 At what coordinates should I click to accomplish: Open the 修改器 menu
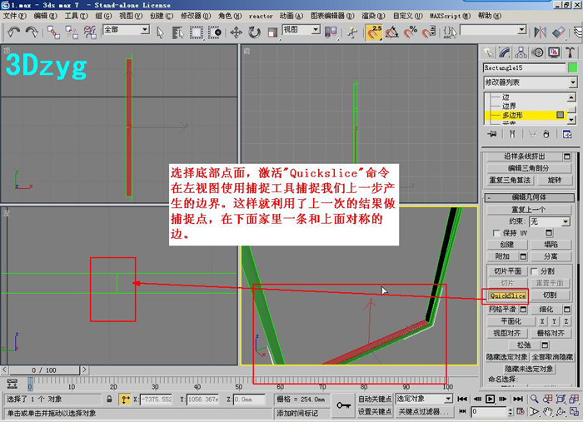[196, 16]
